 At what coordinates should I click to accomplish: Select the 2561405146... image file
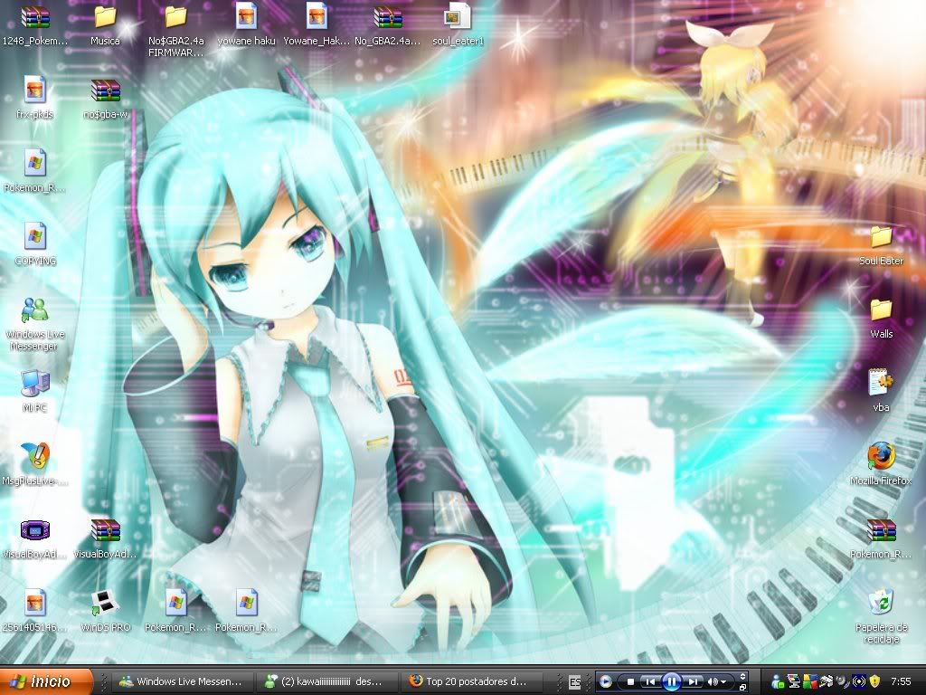coord(35,603)
